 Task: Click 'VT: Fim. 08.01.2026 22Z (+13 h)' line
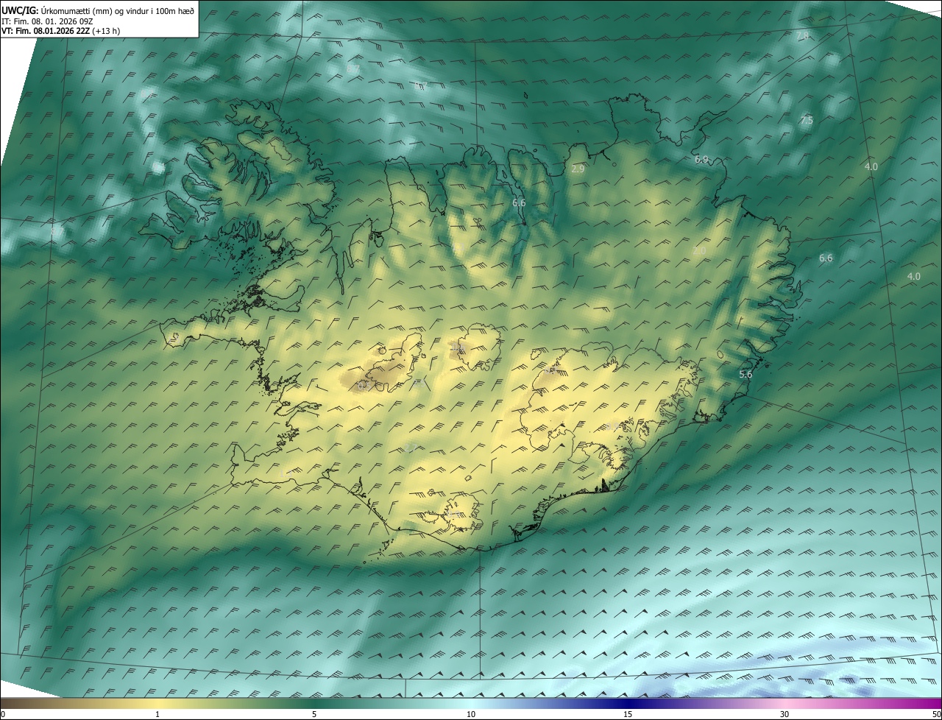pos(61,31)
